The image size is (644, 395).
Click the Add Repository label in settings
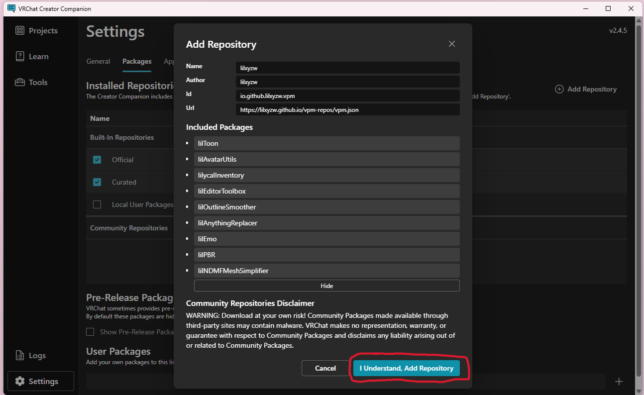click(592, 89)
